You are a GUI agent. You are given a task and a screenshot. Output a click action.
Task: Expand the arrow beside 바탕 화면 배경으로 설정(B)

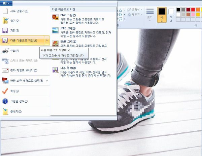47,80
